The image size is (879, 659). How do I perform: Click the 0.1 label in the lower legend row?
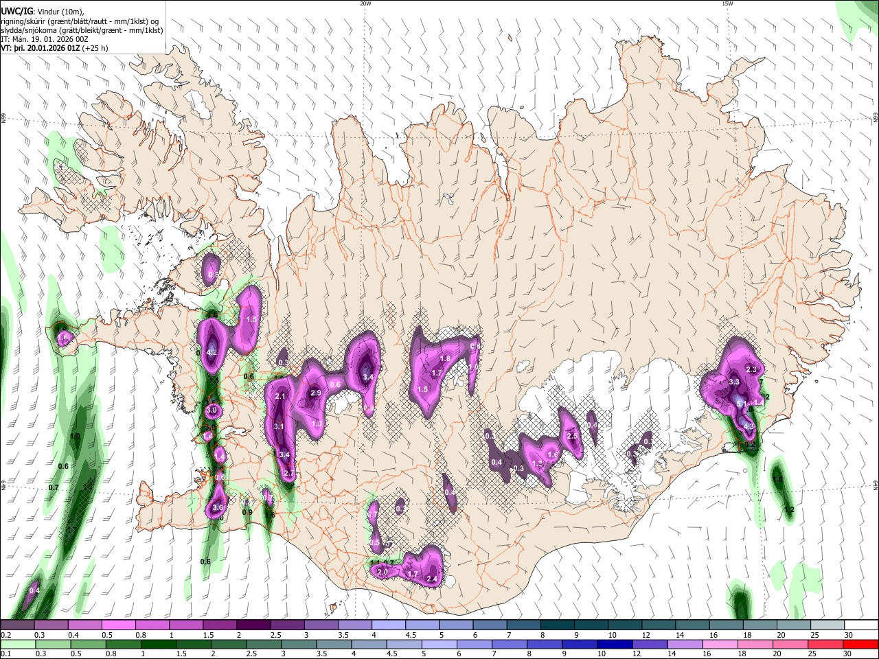[x=5, y=654]
